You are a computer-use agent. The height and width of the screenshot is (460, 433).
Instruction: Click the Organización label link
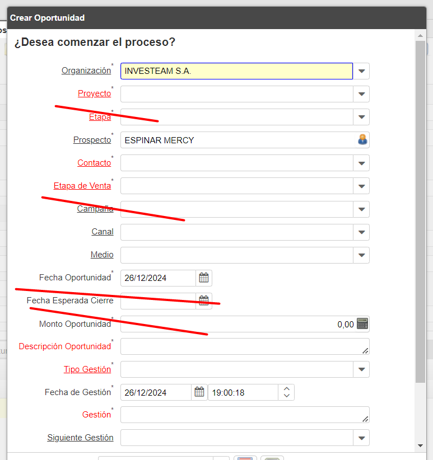pos(86,71)
